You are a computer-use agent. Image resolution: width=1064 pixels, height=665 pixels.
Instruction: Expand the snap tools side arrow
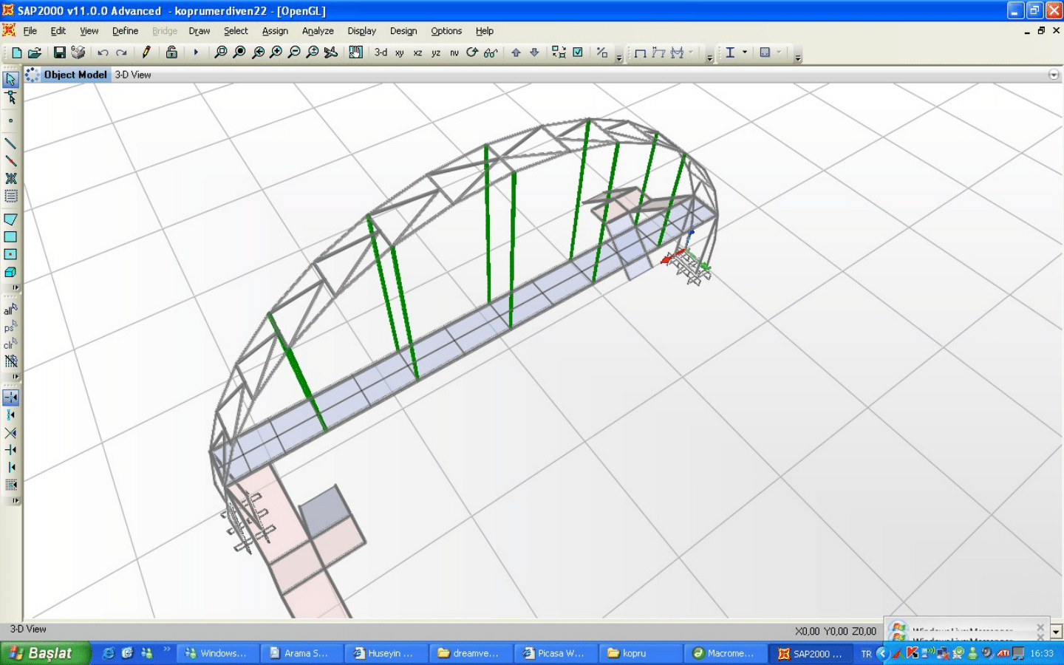click(x=15, y=501)
